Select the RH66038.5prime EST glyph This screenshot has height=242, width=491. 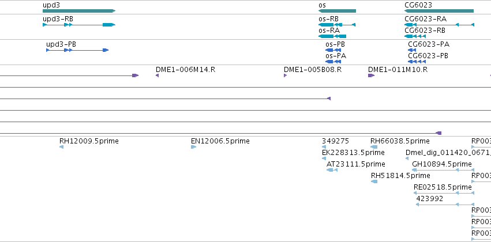[374, 147]
